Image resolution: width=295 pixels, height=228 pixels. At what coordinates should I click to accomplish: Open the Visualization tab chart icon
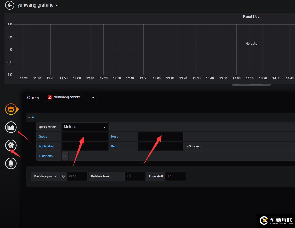[11, 127]
